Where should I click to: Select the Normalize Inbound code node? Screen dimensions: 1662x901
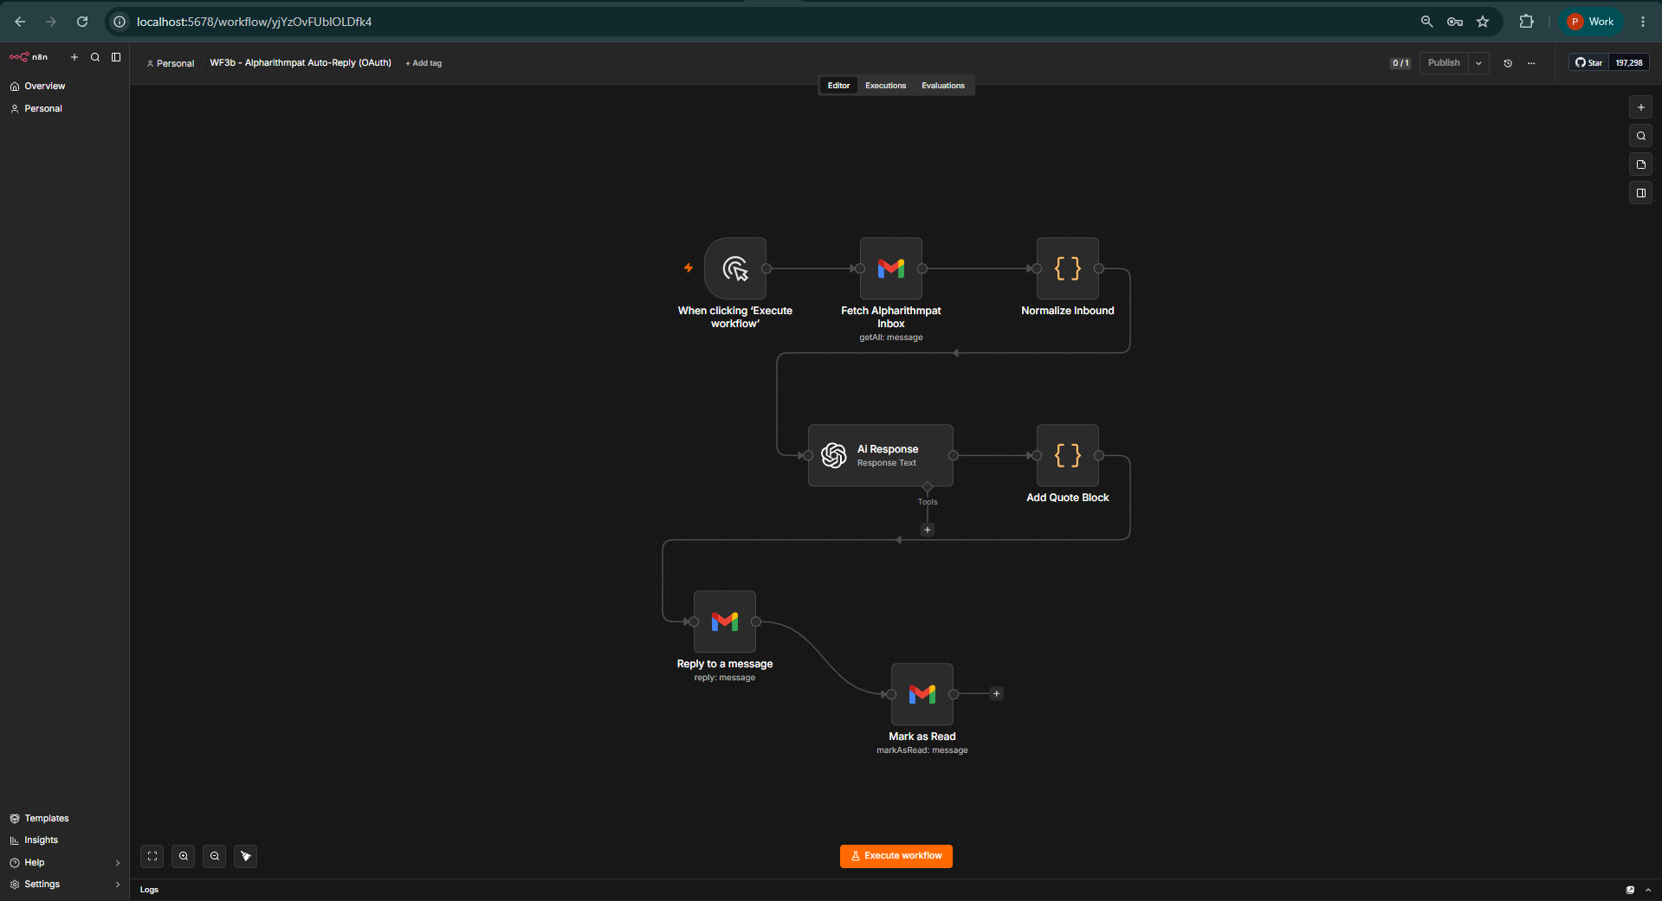coord(1068,269)
